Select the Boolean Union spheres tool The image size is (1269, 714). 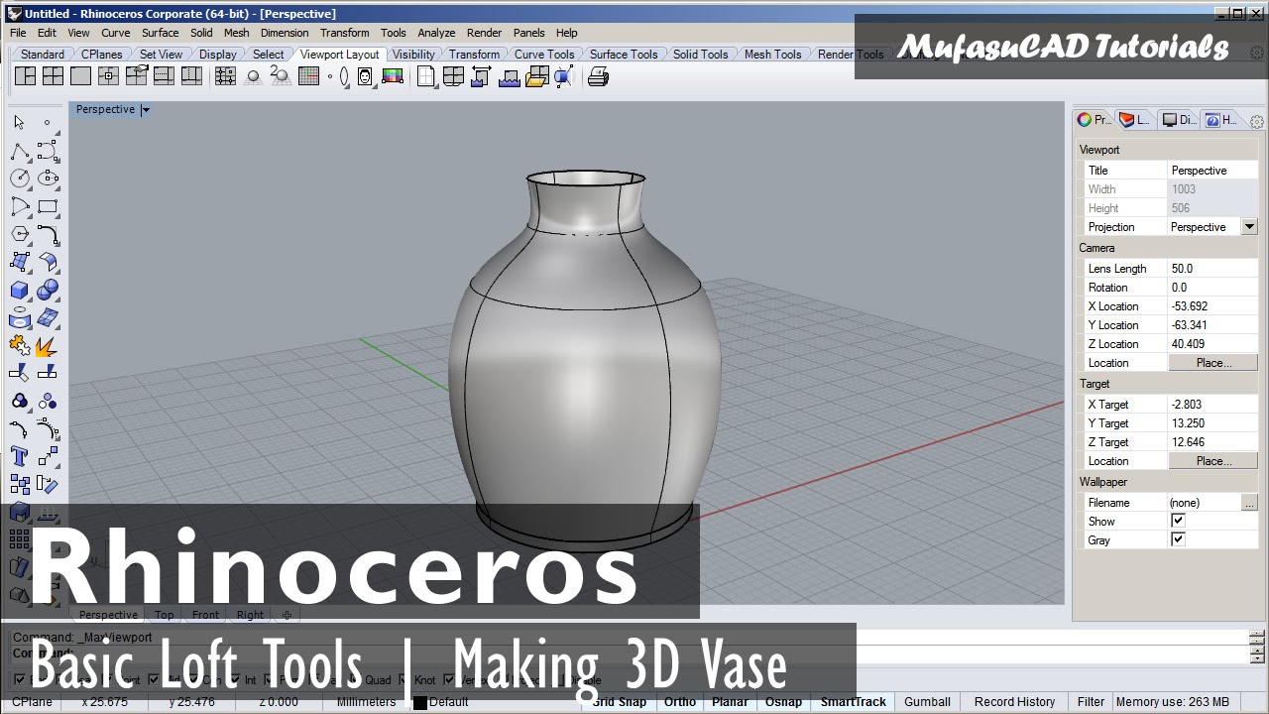(48, 290)
